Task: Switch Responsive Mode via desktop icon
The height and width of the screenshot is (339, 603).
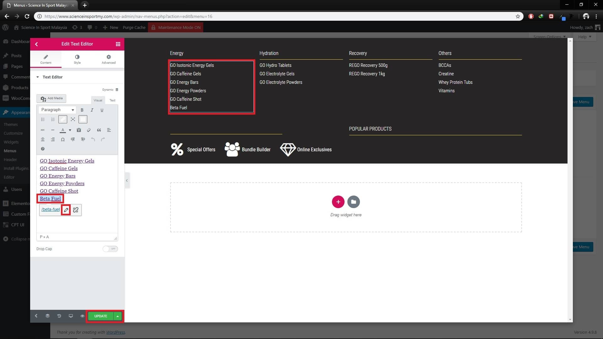Action: pos(71,316)
